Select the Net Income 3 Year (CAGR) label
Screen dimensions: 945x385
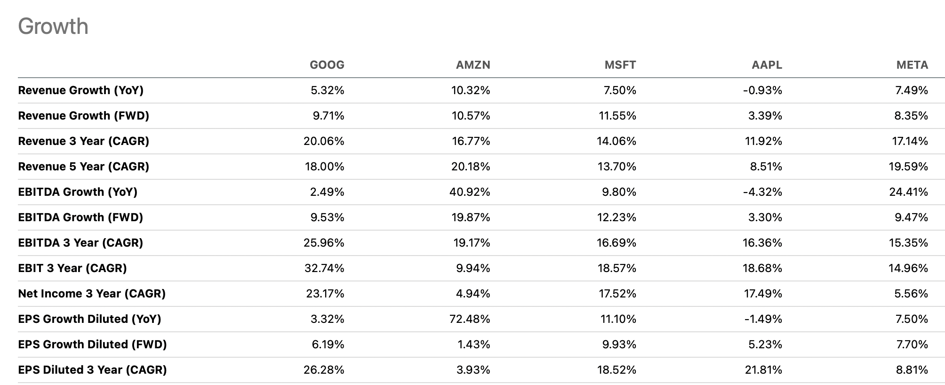(x=92, y=294)
